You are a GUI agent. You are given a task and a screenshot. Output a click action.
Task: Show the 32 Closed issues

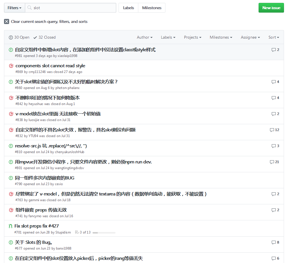pyautogui.click(x=45, y=37)
